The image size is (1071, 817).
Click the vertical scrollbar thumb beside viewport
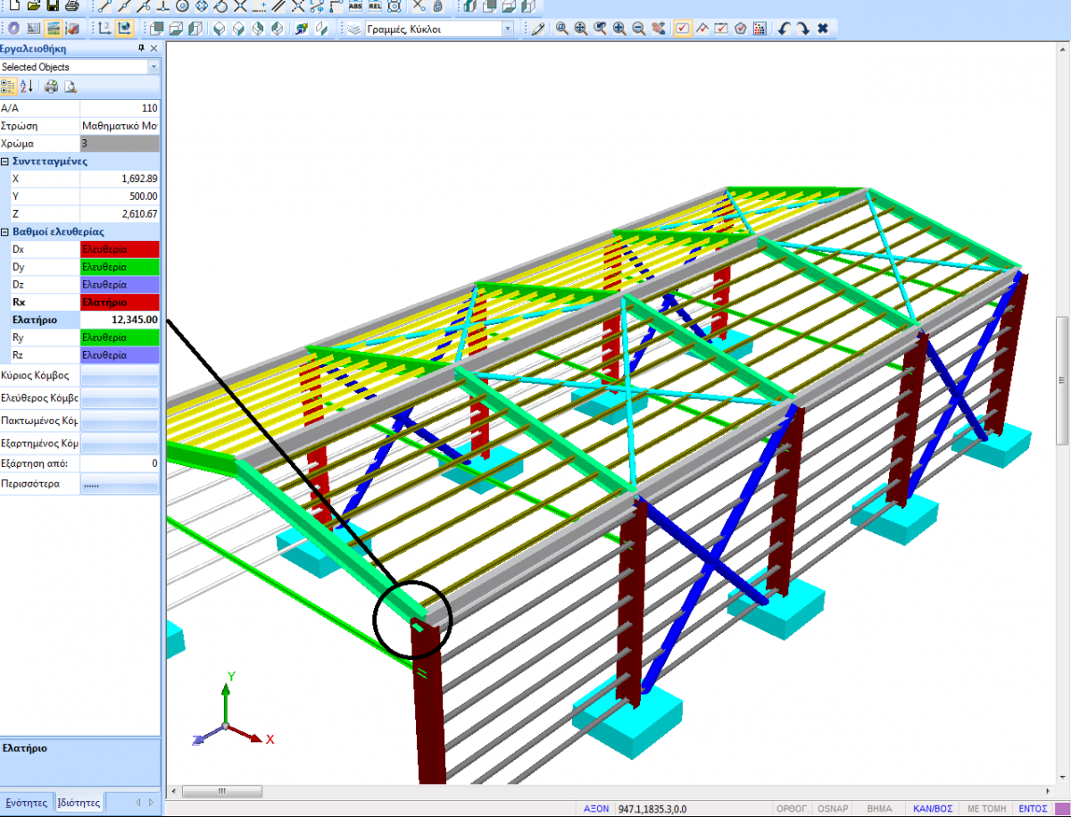[x=1063, y=379]
